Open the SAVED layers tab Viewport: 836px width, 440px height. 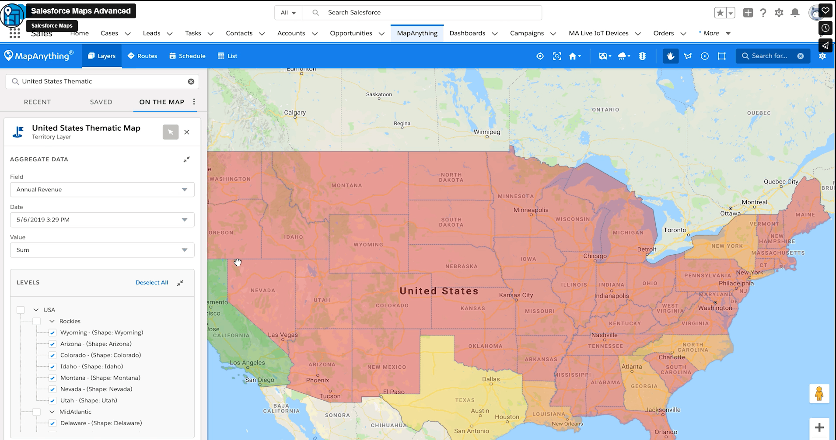[101, 102]
